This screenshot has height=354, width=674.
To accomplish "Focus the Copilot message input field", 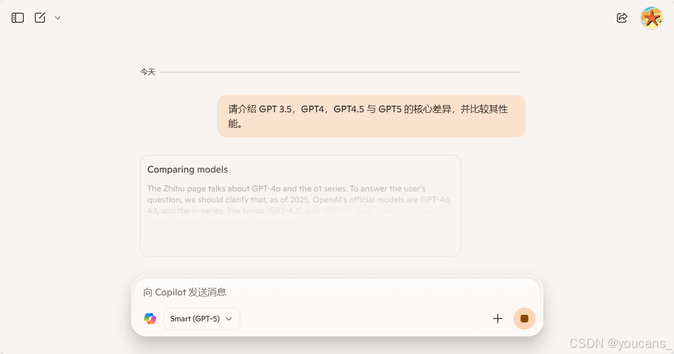I will pyautogui.click(x=337, y=292).
